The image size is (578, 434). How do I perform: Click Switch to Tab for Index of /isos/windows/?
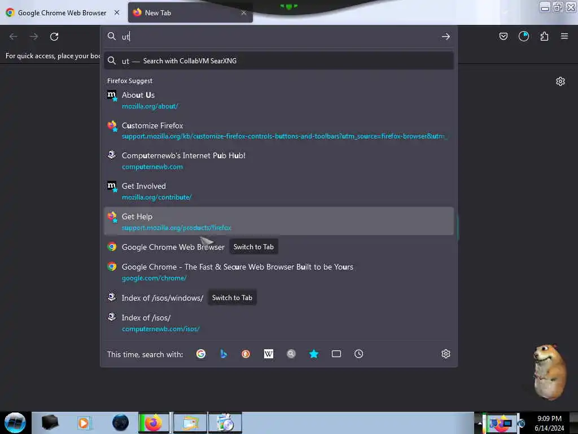(232, 298)
